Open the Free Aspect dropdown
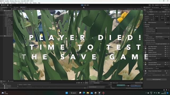This screenshot has width=170, height=95. point(35,9)
